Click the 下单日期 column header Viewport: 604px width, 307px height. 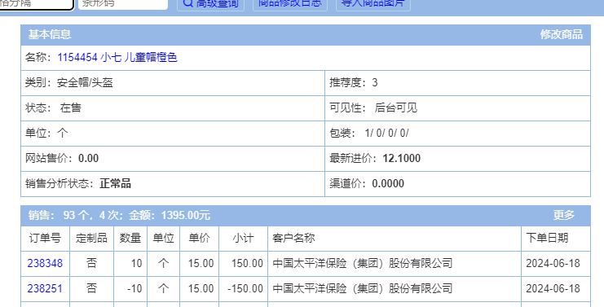click(x=556, y=239)
